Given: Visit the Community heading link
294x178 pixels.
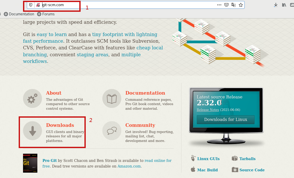Looking at the screenshot, I should click(x=140, y=125).
